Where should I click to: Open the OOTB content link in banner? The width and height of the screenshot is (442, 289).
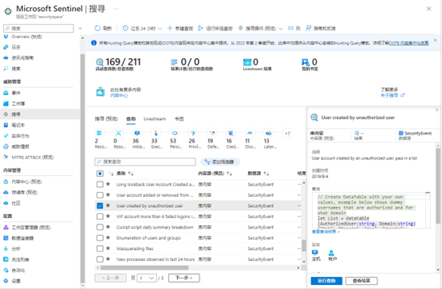point(408,43)
